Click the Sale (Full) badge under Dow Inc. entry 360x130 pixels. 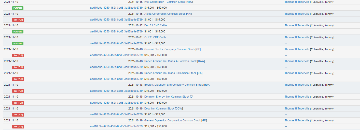[18, 115]
